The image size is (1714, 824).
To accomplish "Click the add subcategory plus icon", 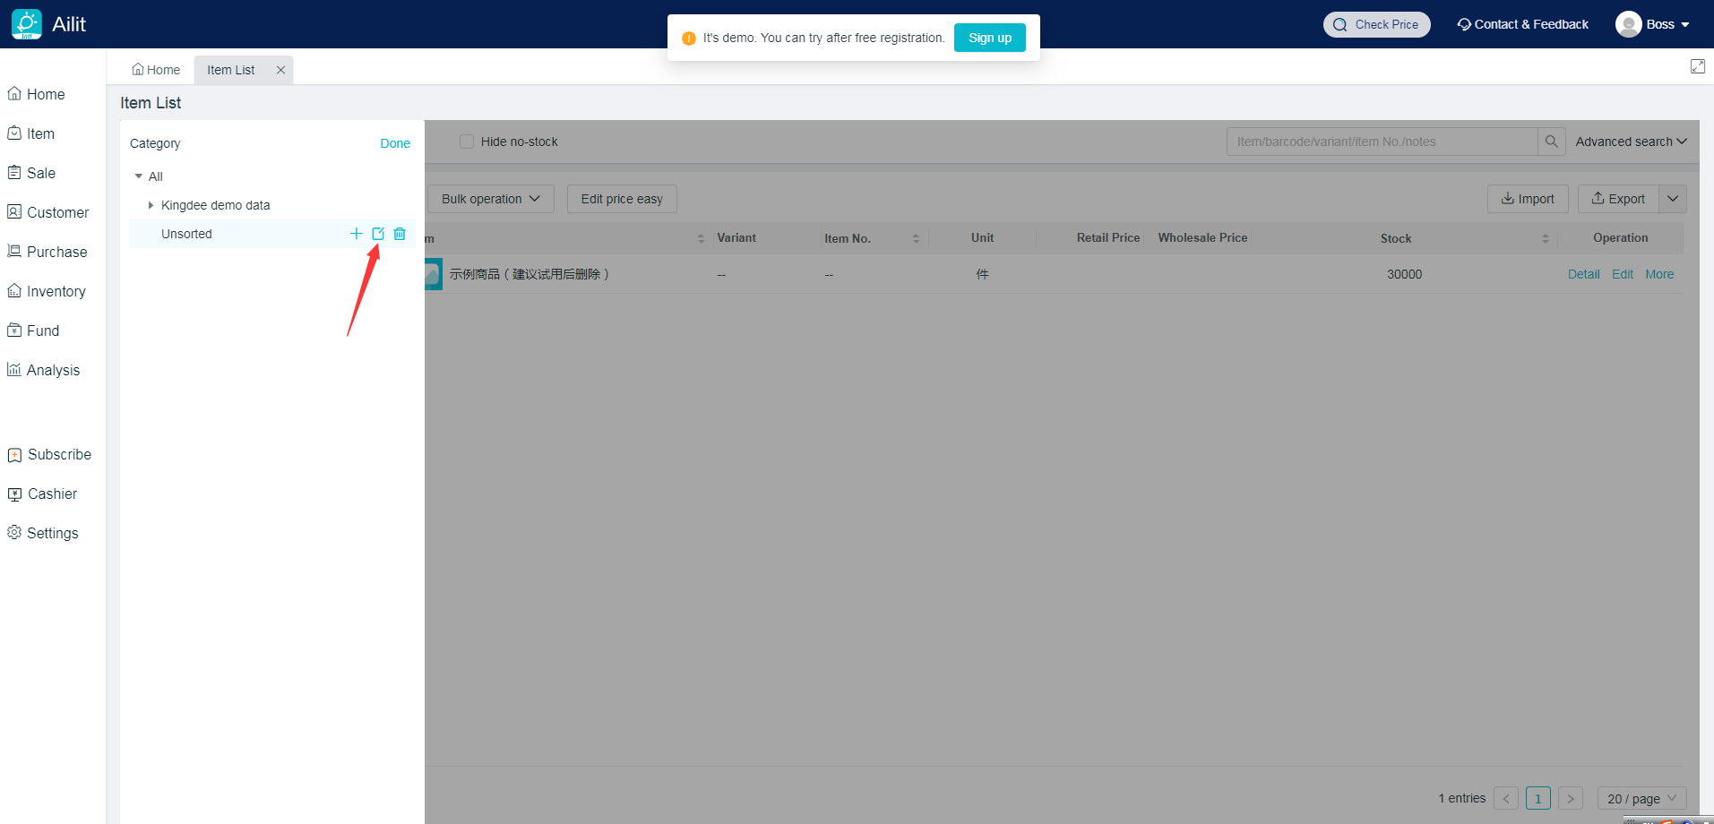I will point(356,234).
